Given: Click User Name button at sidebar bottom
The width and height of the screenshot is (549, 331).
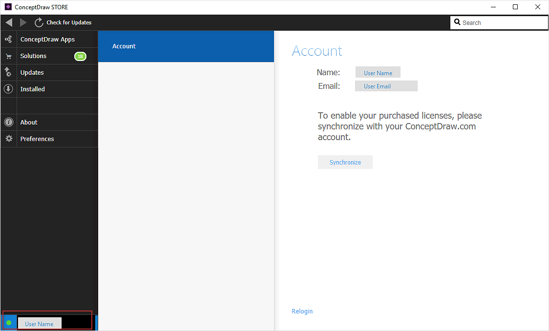Looking at the screenshot, I should (x=40, y=323).
